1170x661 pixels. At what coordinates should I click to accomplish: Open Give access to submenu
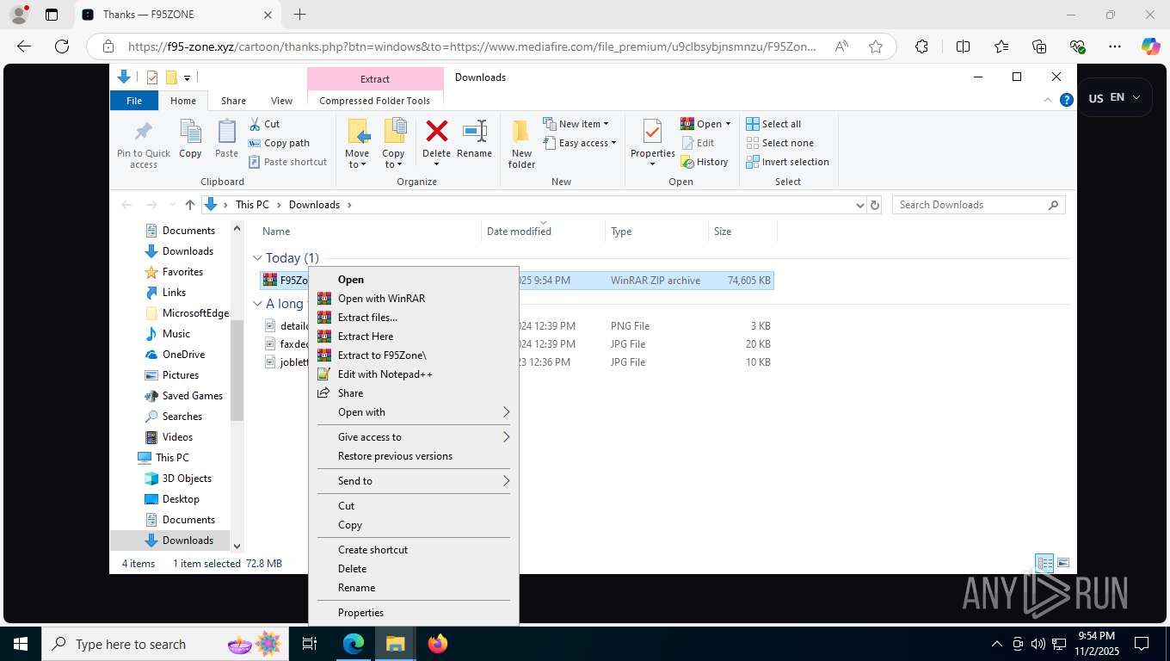(414, 437)
